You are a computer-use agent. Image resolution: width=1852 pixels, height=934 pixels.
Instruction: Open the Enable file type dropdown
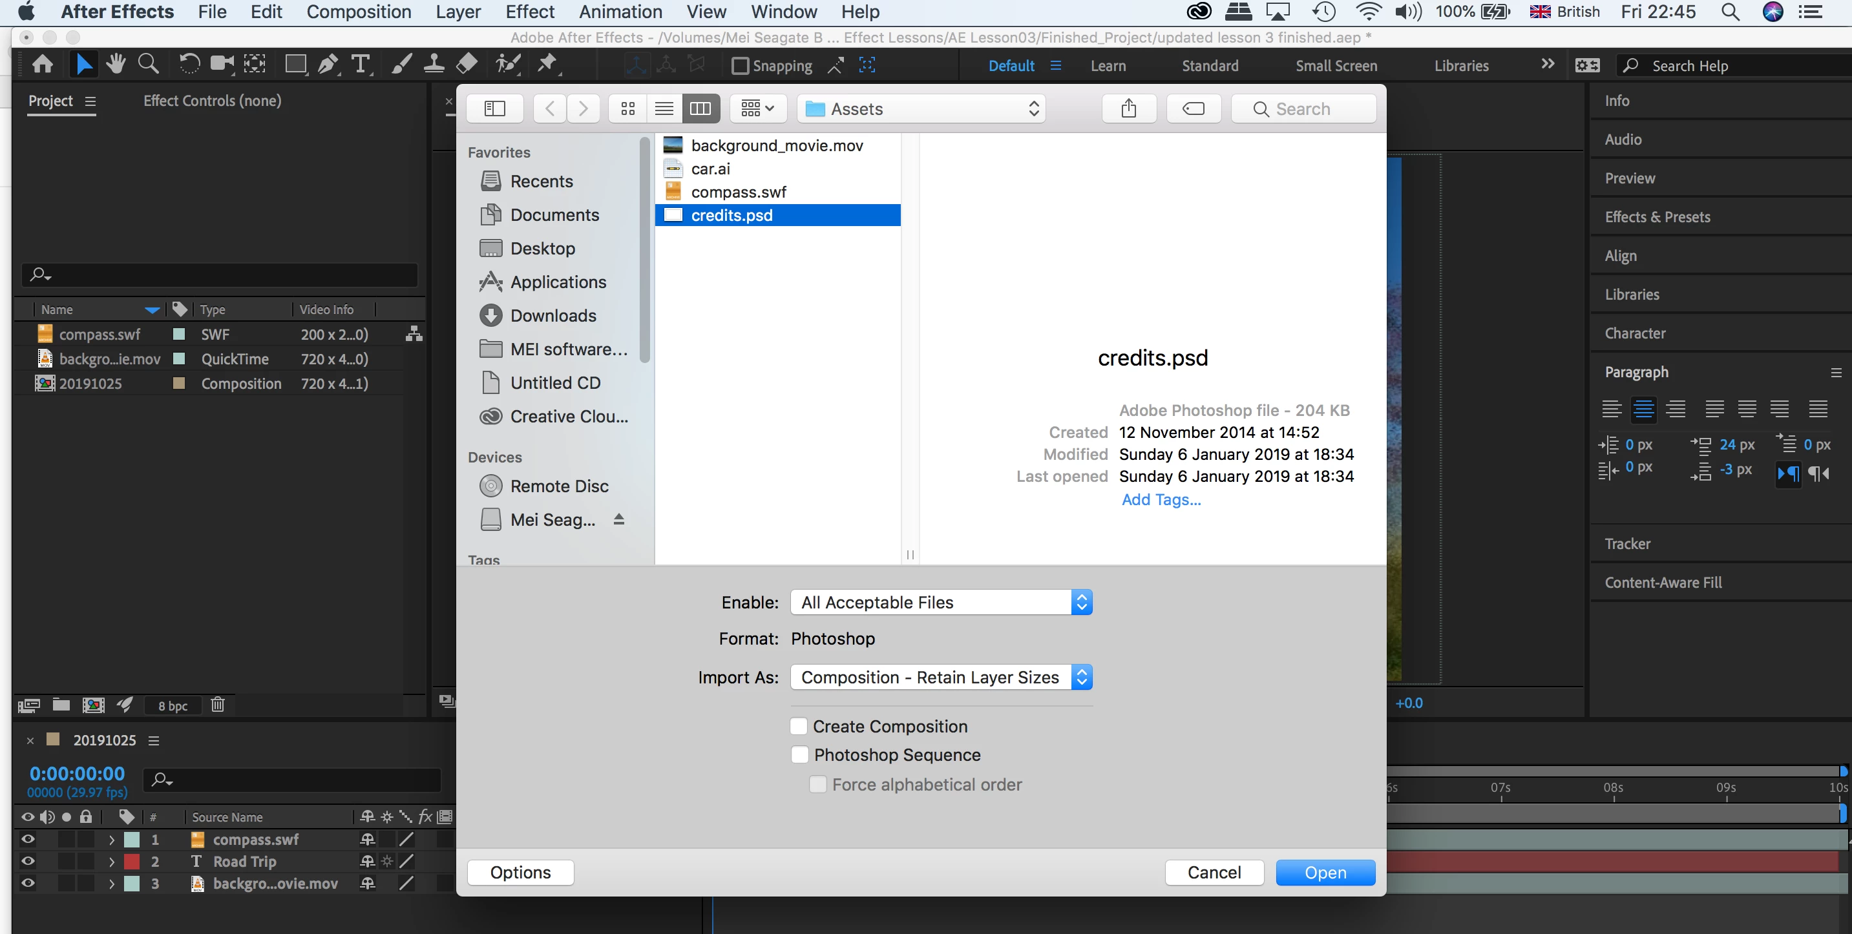point(940,603)
